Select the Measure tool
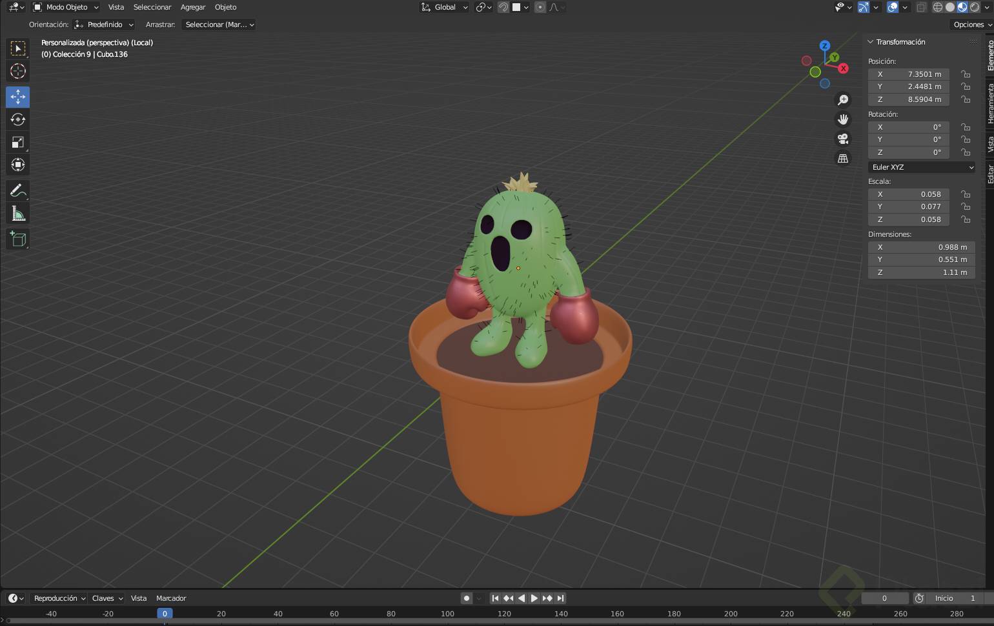 (17, 213)
